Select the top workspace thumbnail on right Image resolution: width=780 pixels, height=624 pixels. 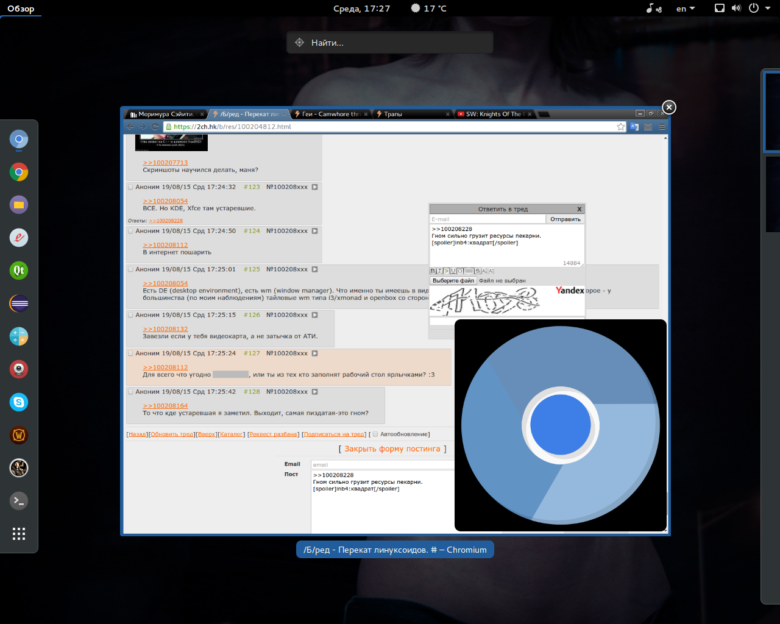(x=772, y=111)
